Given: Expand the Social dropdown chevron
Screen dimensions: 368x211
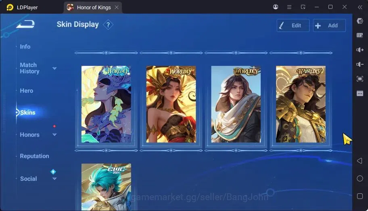Looking at the screenshot, I should [54, 179].
